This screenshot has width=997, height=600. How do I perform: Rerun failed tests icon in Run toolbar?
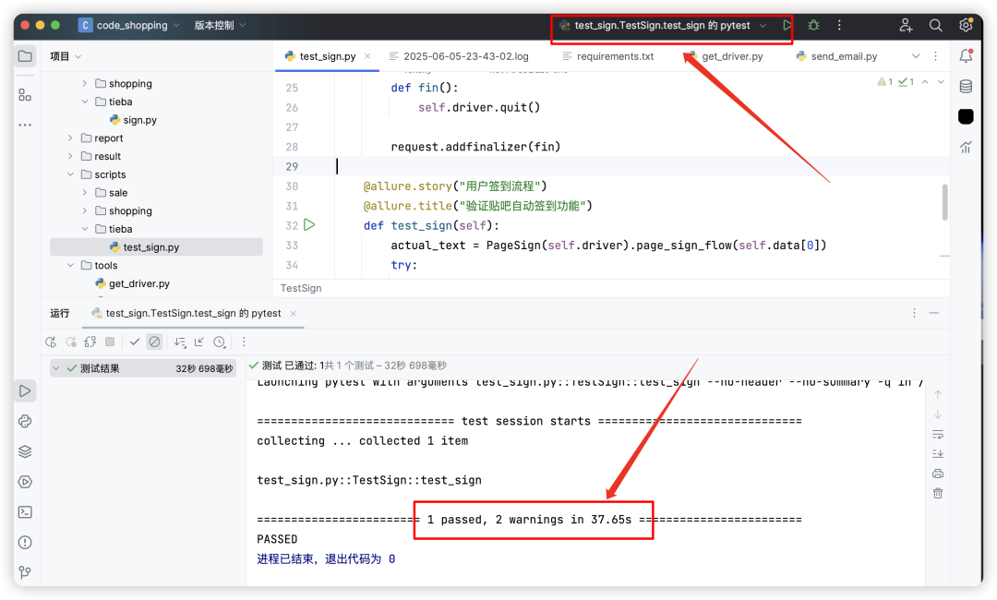(70, 342)
